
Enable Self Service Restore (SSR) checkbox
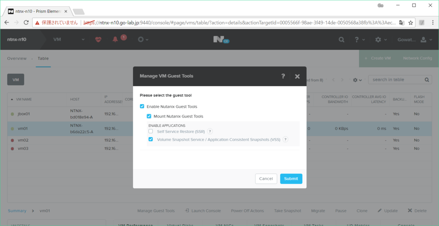tap(150, 131)
